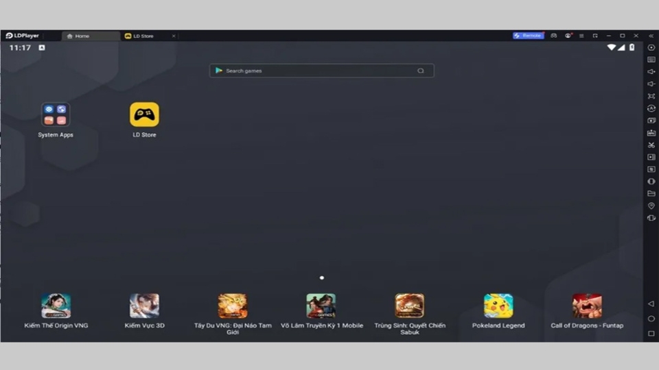Click the Search games field
Viewport: 659px width, 370px height.
(x=321, y=71)
